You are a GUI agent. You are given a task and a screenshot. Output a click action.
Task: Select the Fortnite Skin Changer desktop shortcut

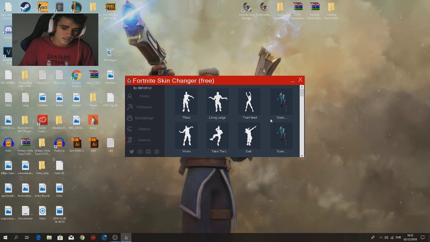[x=247, y=11]
